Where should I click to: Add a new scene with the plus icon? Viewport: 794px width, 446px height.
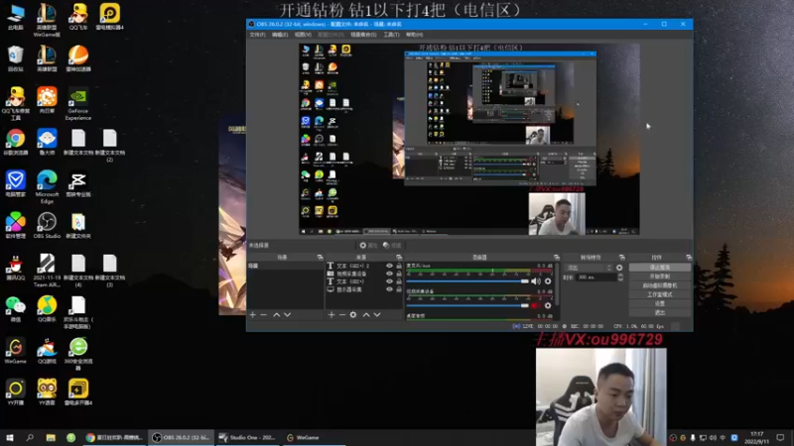253,314
